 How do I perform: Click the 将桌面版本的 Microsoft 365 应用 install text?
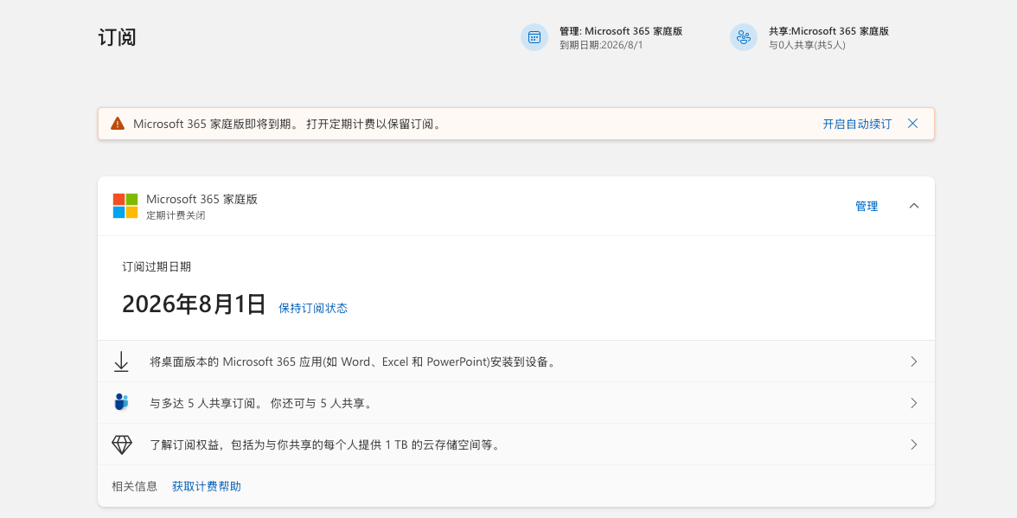click(354, 361)
